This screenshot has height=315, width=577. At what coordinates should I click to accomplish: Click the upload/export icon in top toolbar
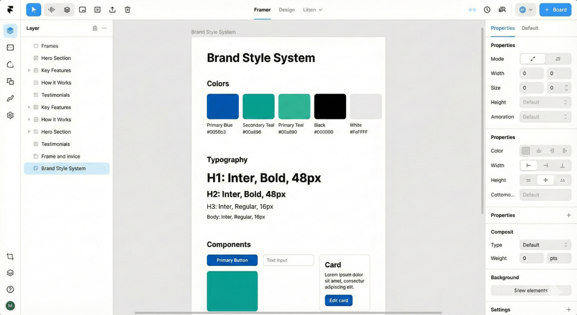(x=112, y=10)
